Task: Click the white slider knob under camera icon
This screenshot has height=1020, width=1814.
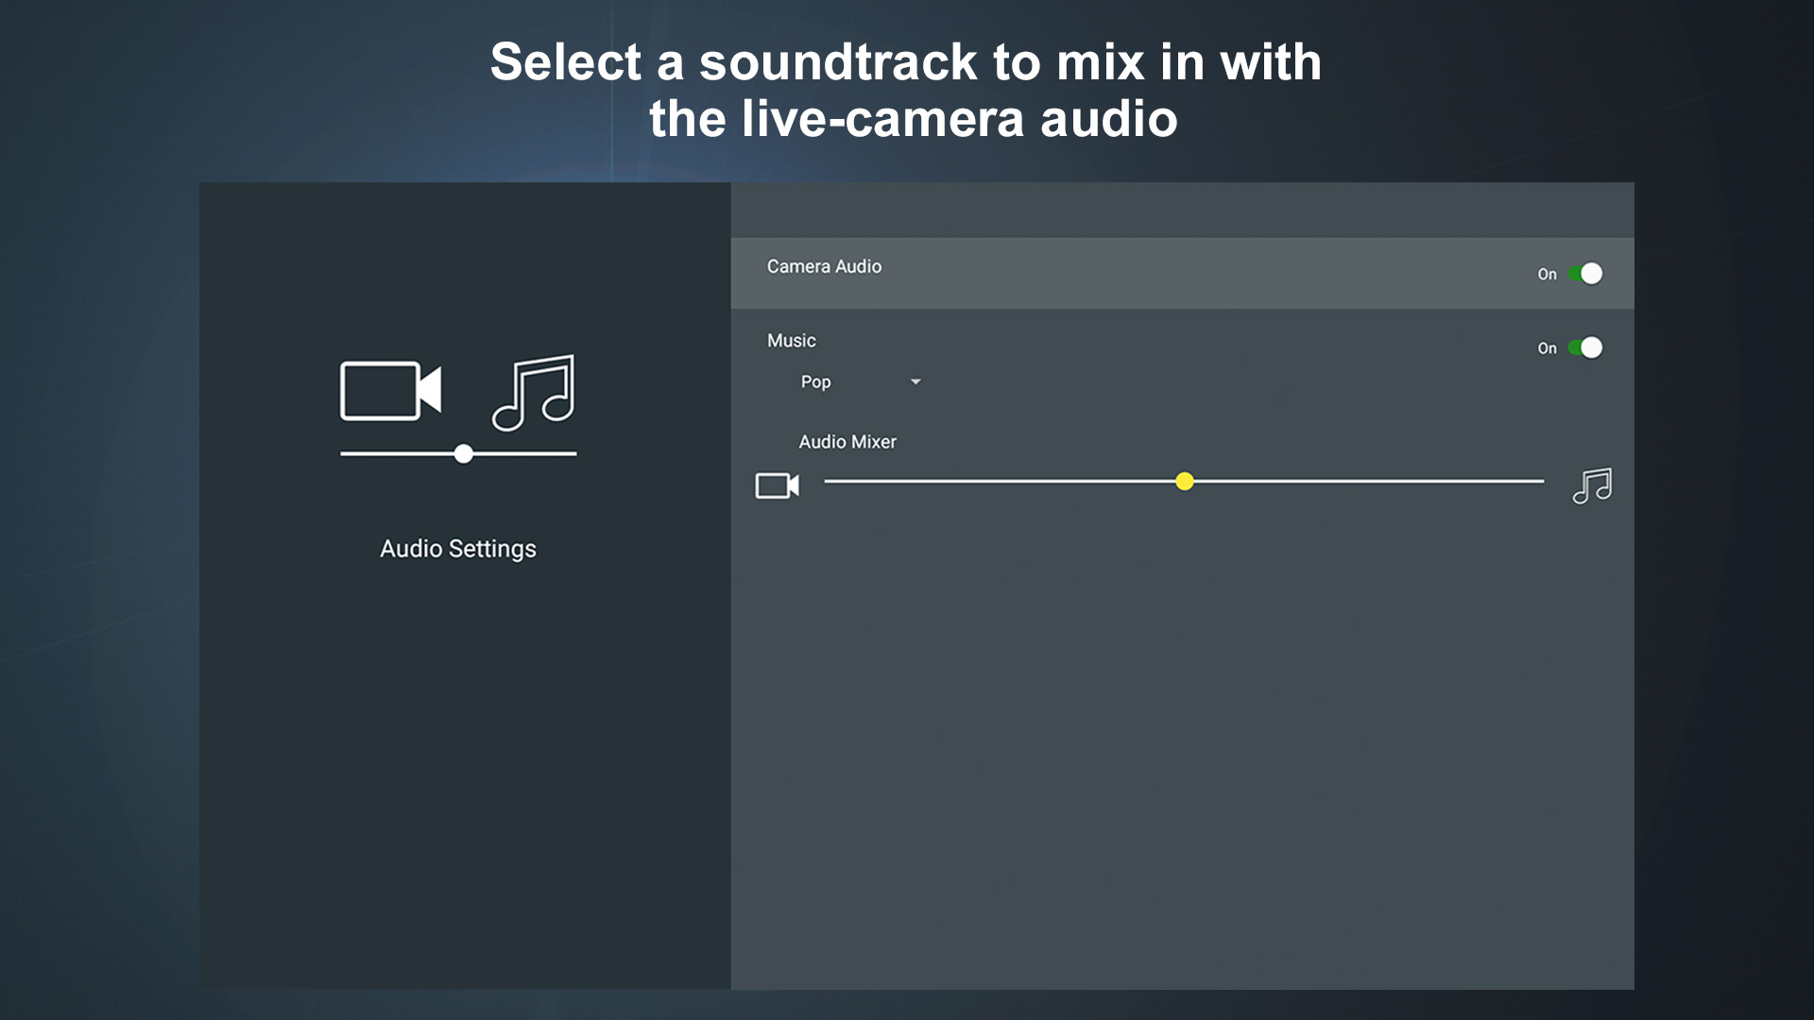Action: tap(463, 453)
